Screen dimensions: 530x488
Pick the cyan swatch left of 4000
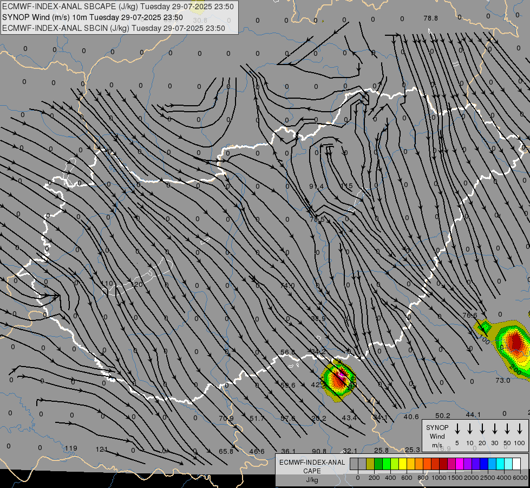pyautogui.click(x=500, y=464)
